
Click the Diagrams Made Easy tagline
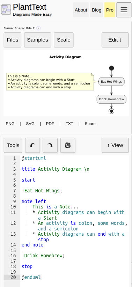pos(32,14)
